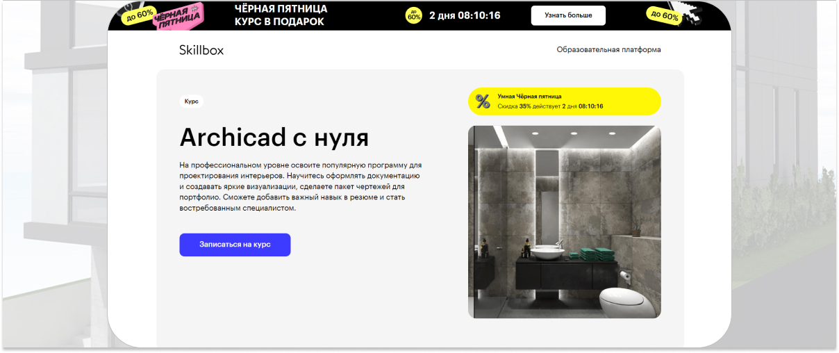
Task: Open the "Образовательная платформа" link
Action: point(608,50)
